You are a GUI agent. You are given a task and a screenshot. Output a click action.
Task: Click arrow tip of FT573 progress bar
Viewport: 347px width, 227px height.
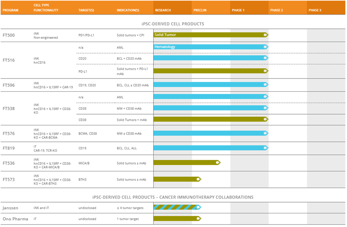click(199, 179)
